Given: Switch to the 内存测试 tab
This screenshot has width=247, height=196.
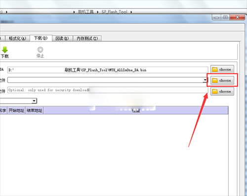Looking at the screenshot, I should coord(87,39).
